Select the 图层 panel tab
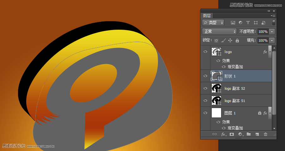This screenshot has height=151, width=285. coord(207,15)
